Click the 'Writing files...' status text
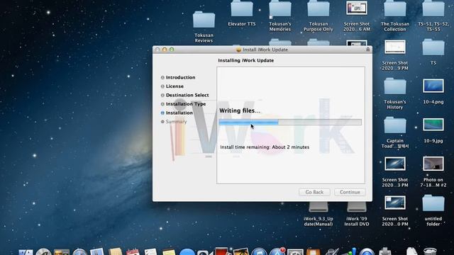The width and height of the screenshot is (454, 255). 240,110
